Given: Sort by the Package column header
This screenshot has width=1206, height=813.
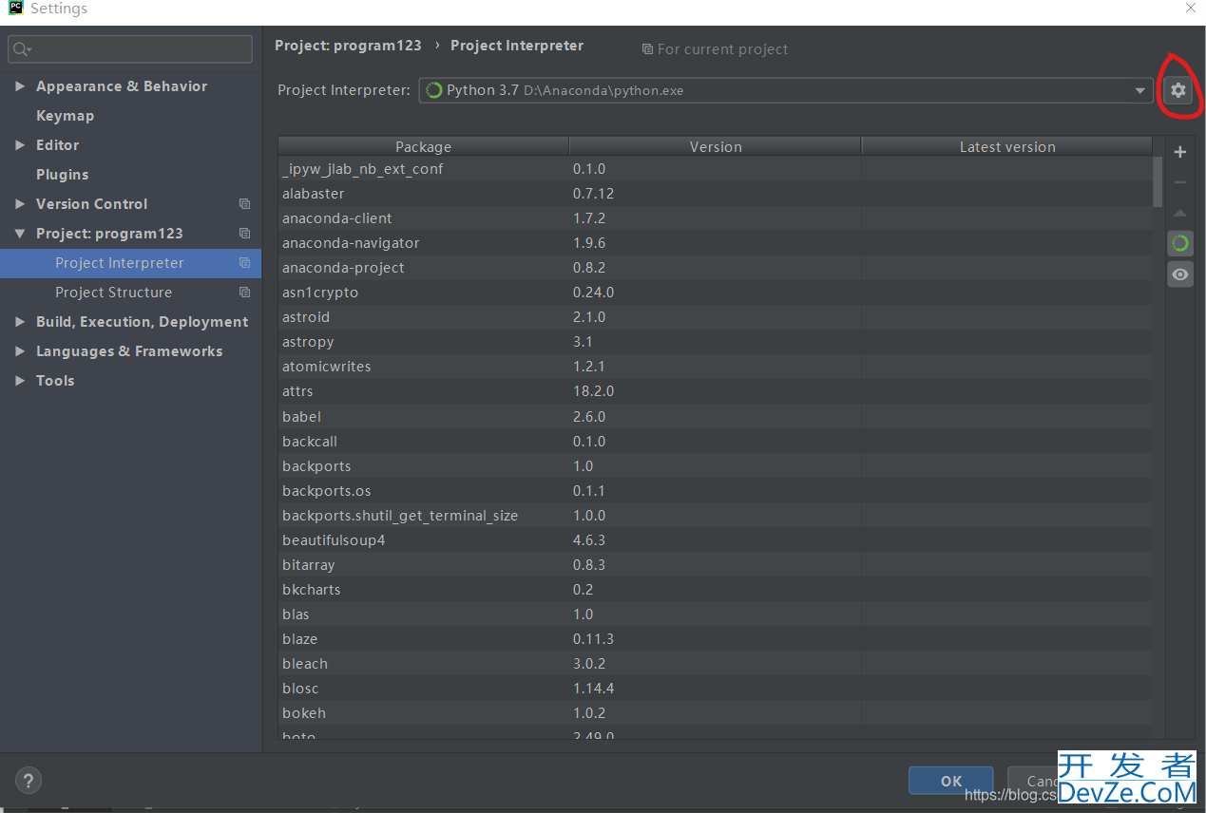Looking at the screenshot, I should (x=424, y=146).
